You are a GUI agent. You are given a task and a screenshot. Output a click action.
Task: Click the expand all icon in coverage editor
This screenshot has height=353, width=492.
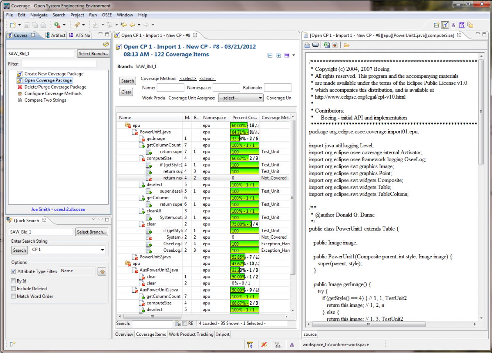[x=278, y=55]
